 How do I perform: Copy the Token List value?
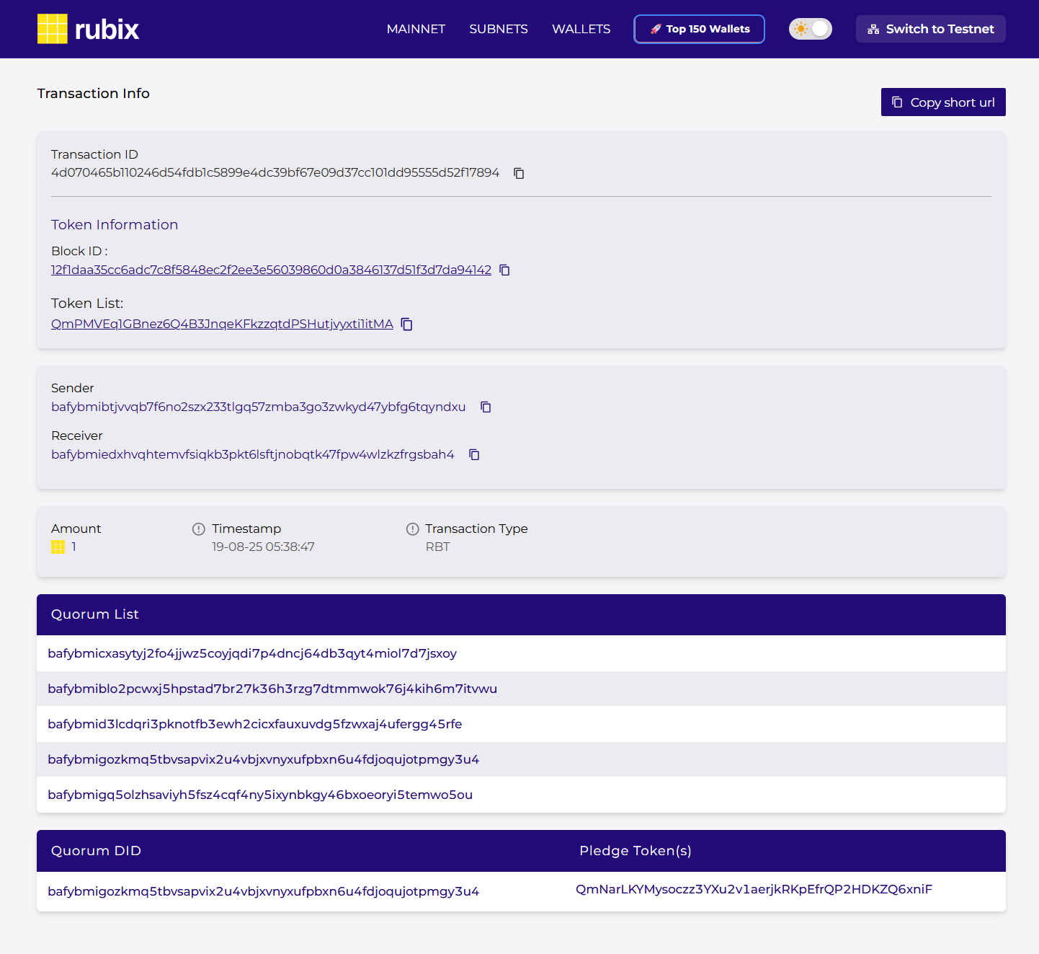(407, 324)
